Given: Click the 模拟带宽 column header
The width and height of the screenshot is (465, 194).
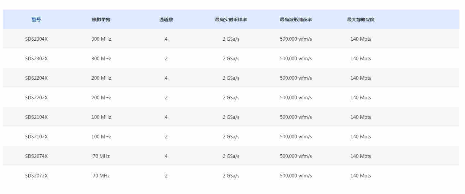Looking at the screenshot, I should coord(101,20).
